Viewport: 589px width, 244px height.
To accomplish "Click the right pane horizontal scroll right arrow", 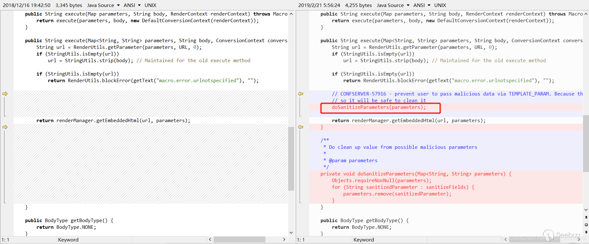I will click(579, 240).
